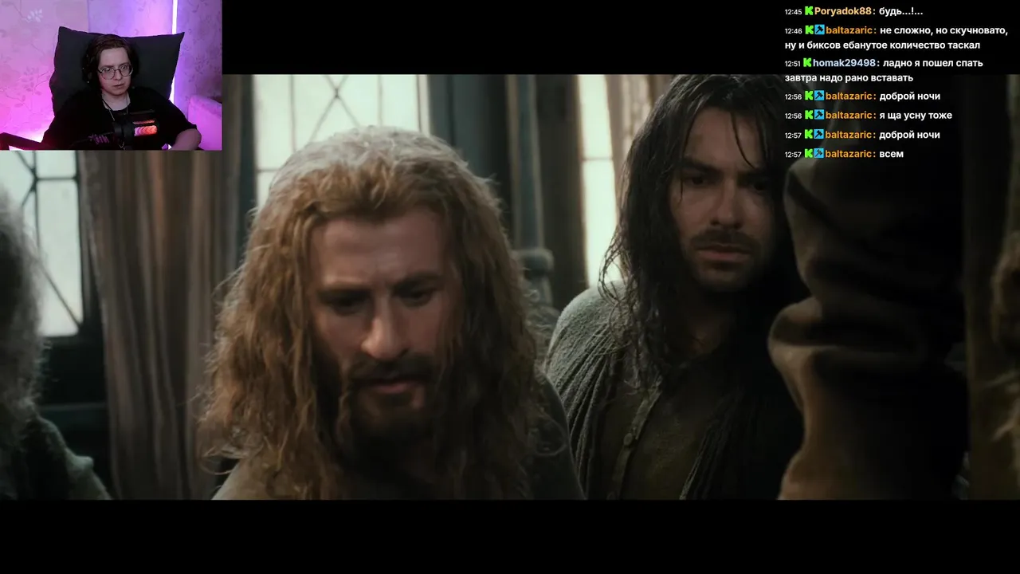Open homak29498's chat profile
Image resolution: width=1020 pixels, height=574 pixels.
846,63
